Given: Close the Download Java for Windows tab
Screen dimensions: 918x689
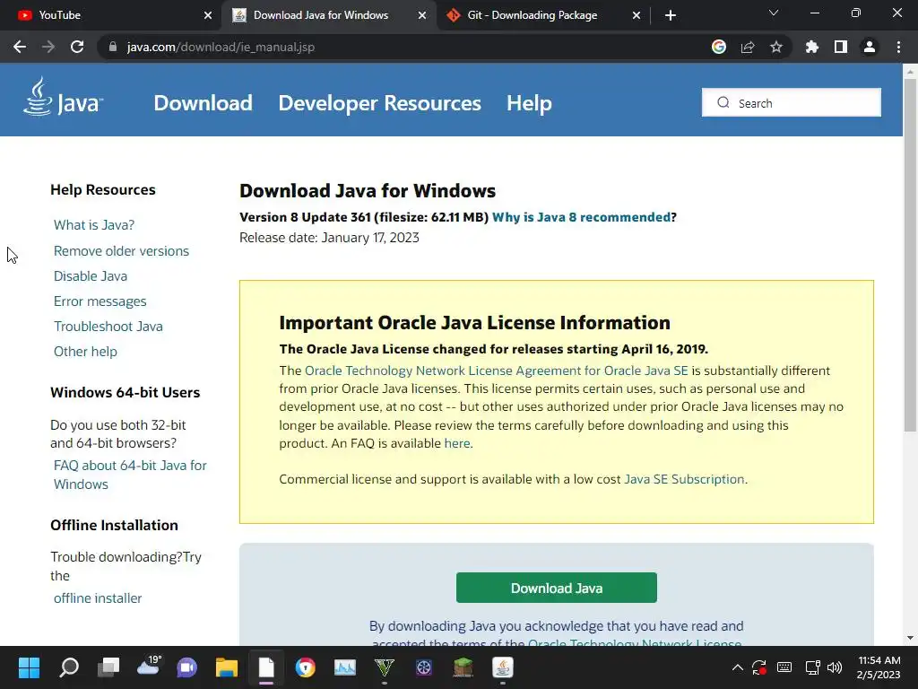Looking at the screenshot, I should tap(422, 15).
